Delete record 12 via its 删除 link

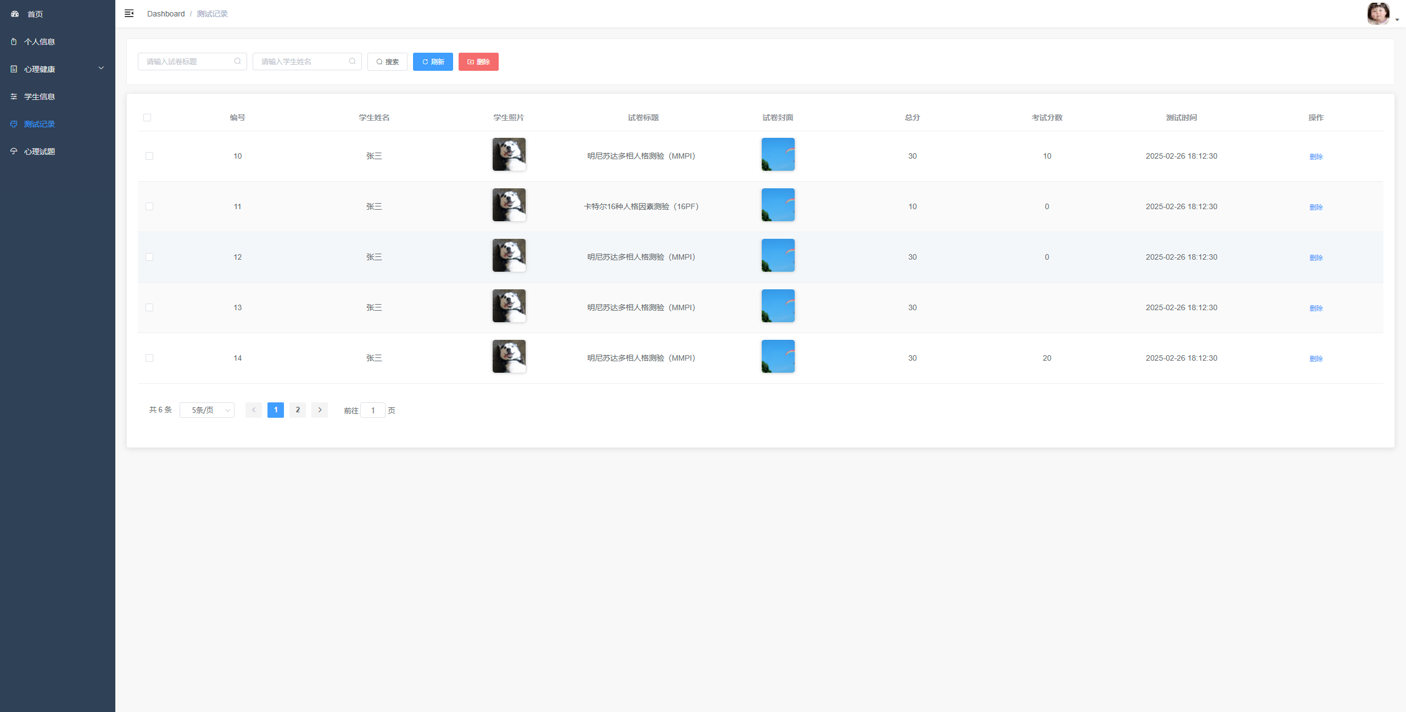click(x=1316, y=257)
